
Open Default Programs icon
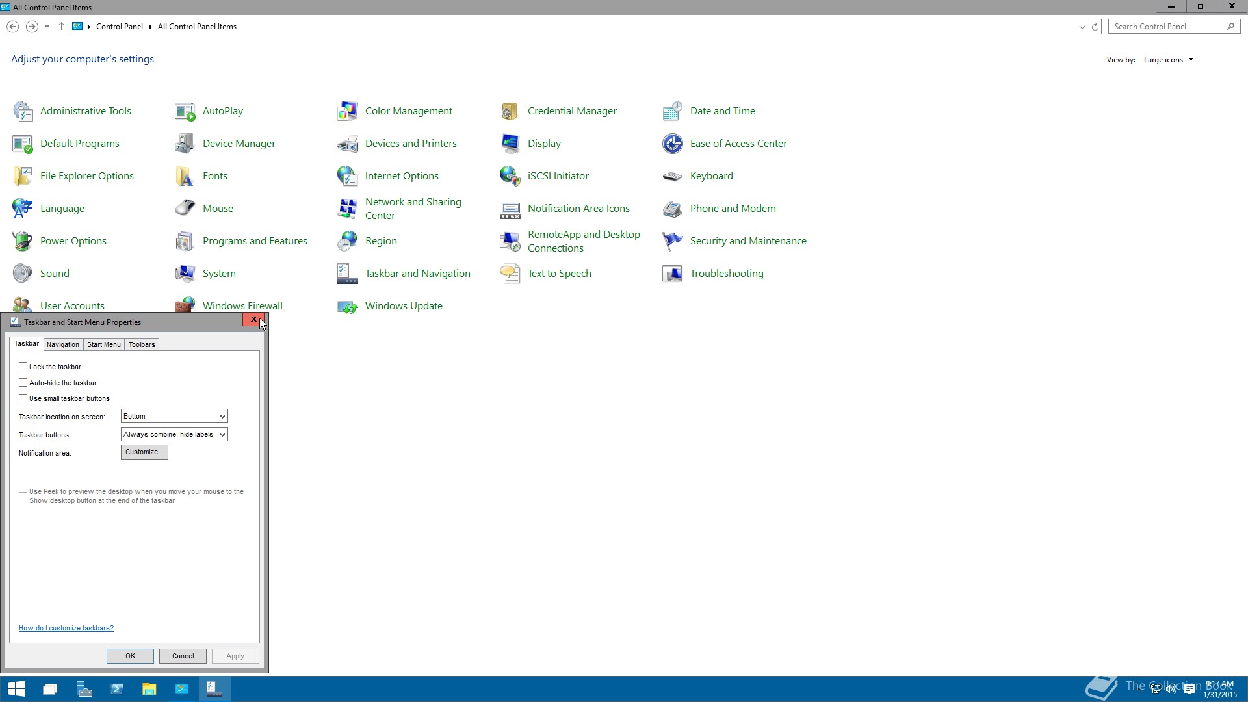click(x=23, y=144)
